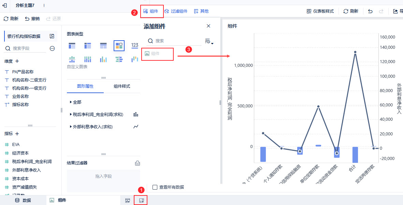Choose the waterfall chart type icon

135,59
